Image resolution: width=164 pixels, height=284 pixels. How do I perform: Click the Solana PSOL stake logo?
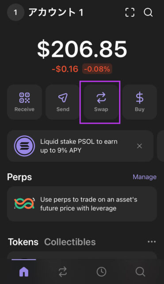[x=25, y=146]
